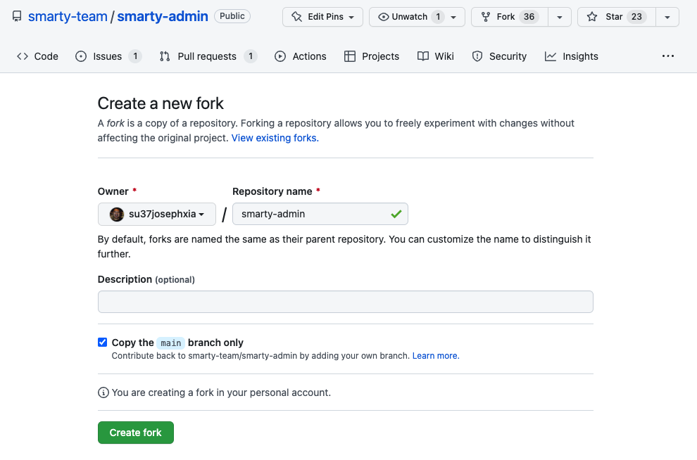Uncheck Copy the main branch only
This screenshot has width=697, height=460.
click(103, 343)
